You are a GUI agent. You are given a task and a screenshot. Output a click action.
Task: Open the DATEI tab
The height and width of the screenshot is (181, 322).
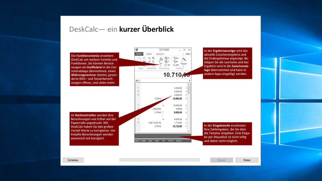[x=139, y=54]
